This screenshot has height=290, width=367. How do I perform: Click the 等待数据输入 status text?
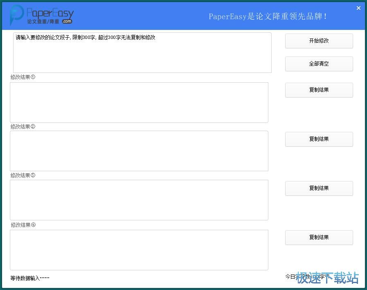tap(30, 278)
